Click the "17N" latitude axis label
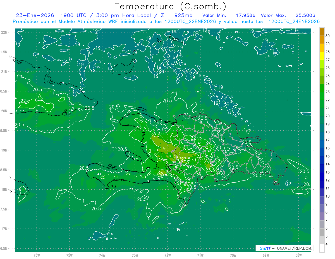This screenshot has width=335, height=259. [x=5, y=229]
